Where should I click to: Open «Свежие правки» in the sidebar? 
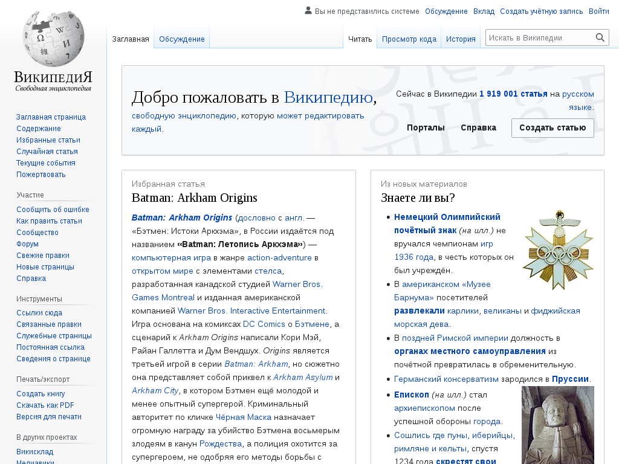coord(43,256)
